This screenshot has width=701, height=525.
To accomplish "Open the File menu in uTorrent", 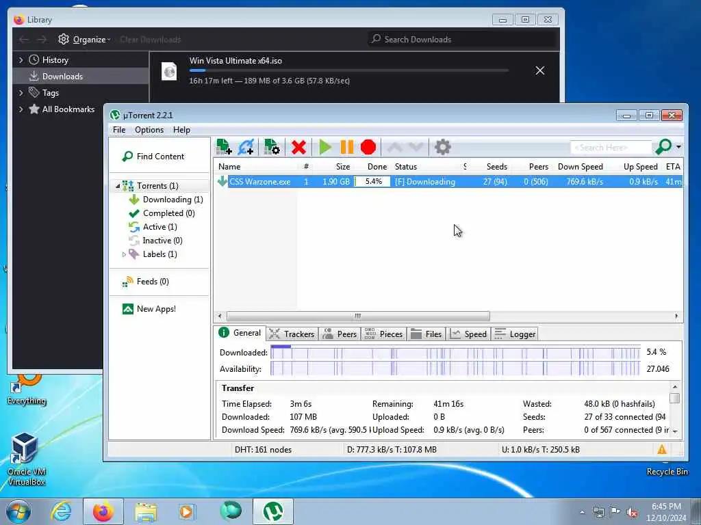I will [x=119, y=130].
